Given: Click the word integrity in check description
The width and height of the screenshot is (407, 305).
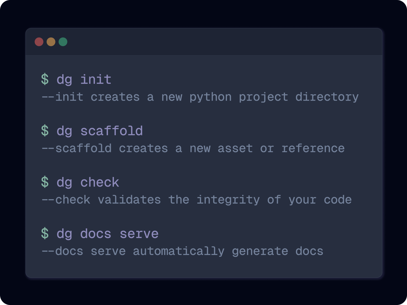Looking at the screenshot, I should 228,200.
